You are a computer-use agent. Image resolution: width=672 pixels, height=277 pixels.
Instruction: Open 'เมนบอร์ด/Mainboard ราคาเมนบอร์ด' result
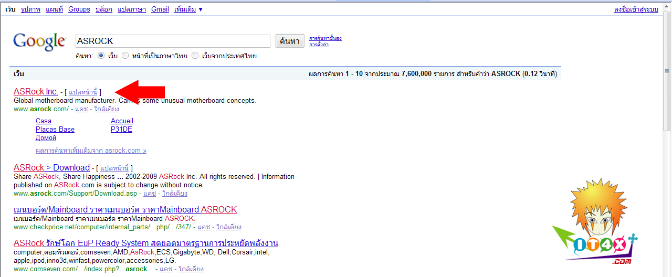[125, 210]
